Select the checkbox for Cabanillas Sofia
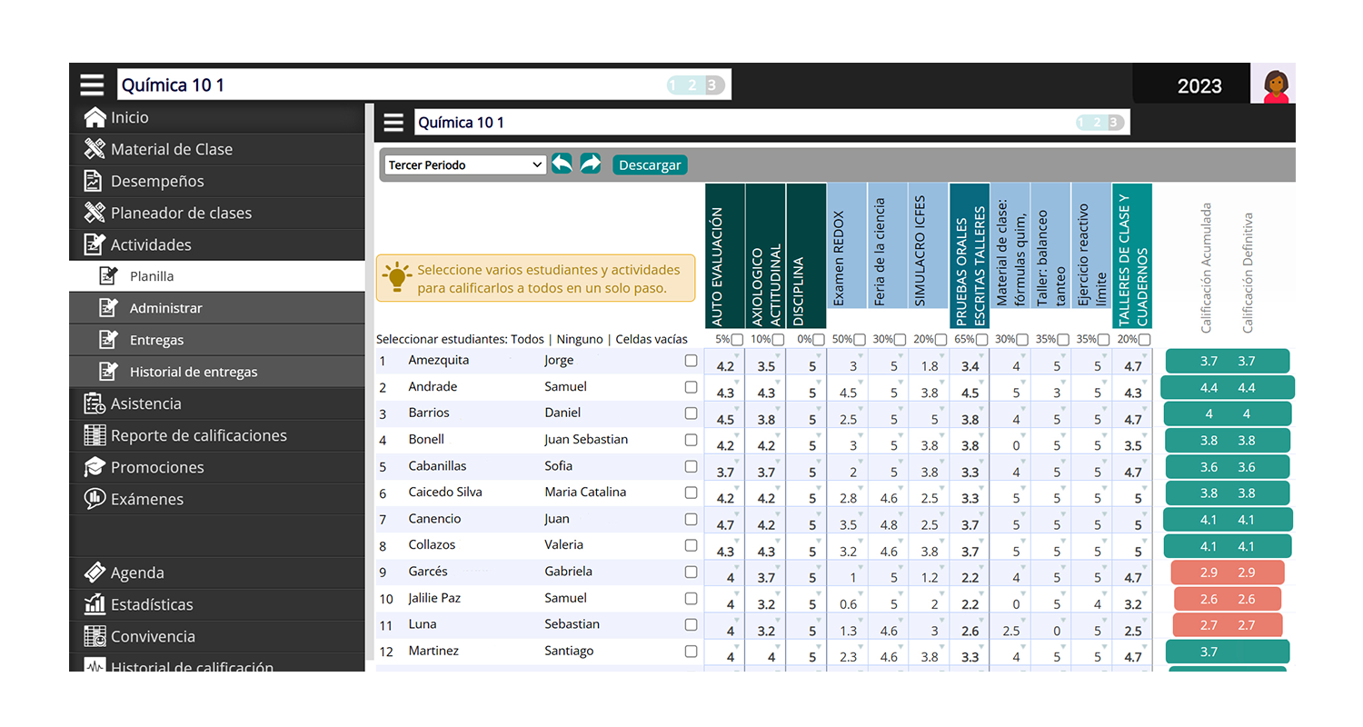The width and height of the screenshot is (1363, 727). point(691,466)
